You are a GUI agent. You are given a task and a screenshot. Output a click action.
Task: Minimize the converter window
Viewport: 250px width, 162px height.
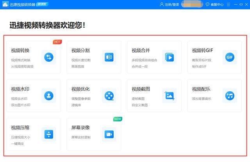236,4
